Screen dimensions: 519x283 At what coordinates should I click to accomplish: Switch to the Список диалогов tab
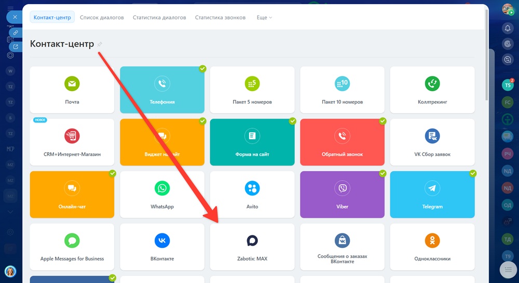pos(102,18)
